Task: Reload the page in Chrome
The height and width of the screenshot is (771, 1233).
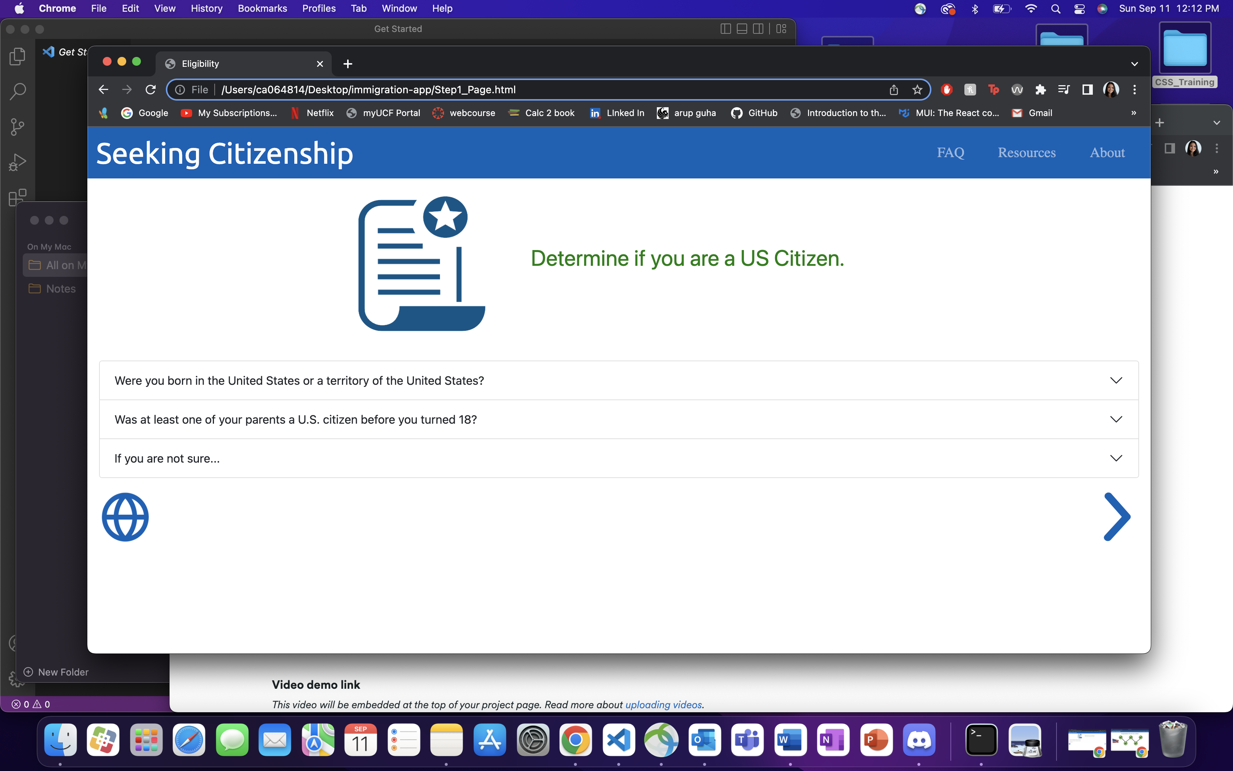Action: pos(150,90)
